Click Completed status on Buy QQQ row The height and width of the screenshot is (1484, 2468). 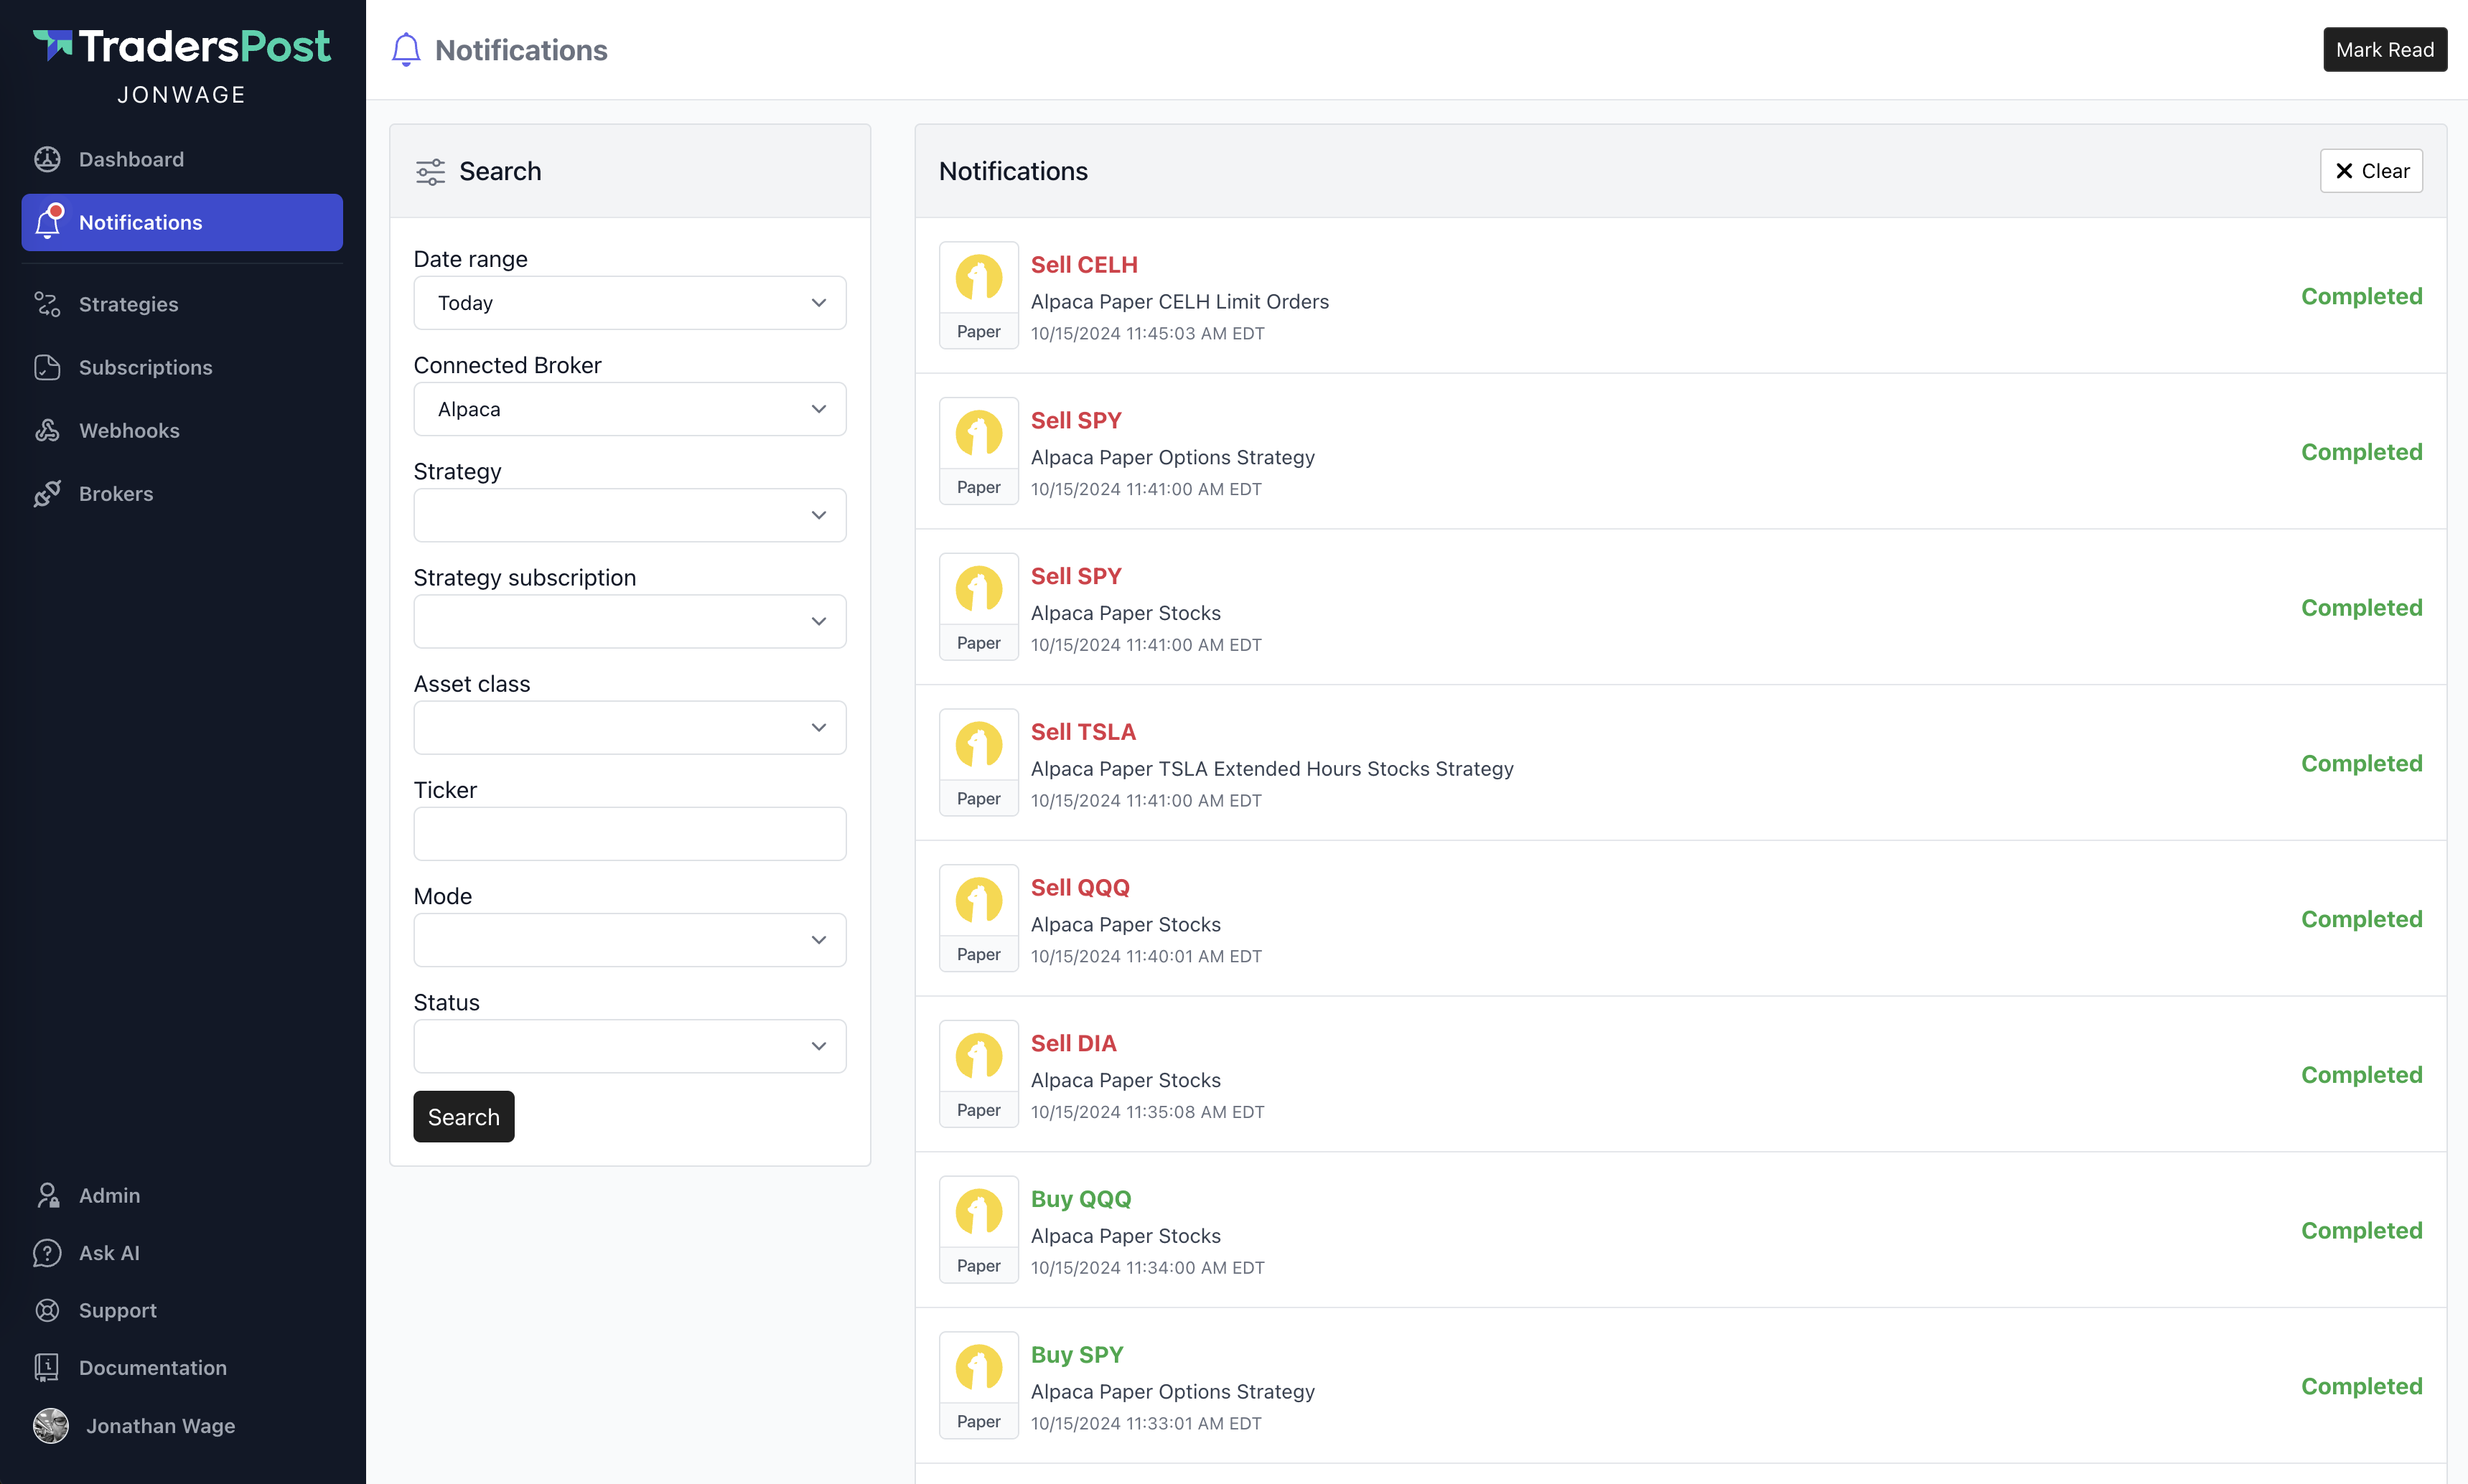coord(2361,1230)
